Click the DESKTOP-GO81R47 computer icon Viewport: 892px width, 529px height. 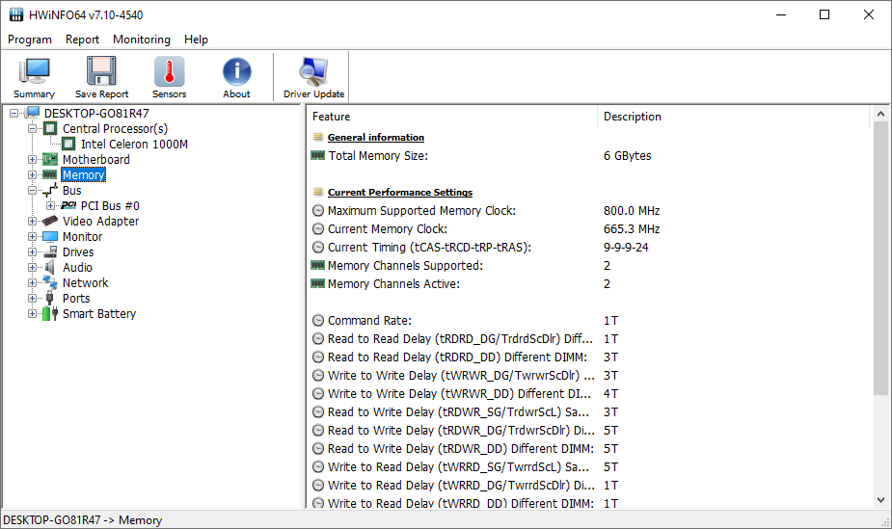(33, 113)
